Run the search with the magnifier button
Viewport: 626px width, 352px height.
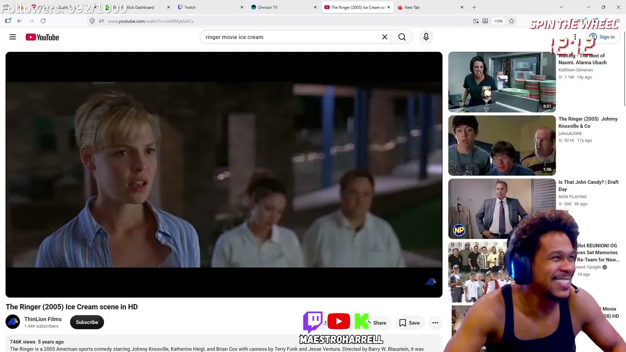402,37
